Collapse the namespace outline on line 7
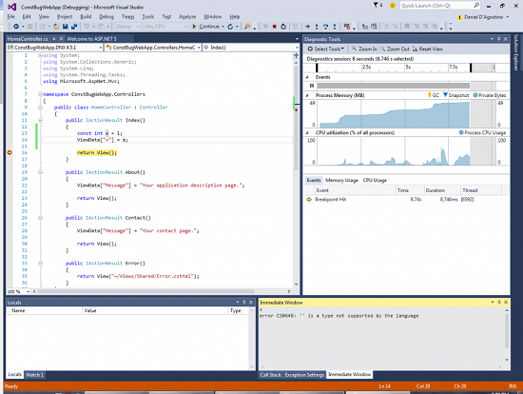 40,94
